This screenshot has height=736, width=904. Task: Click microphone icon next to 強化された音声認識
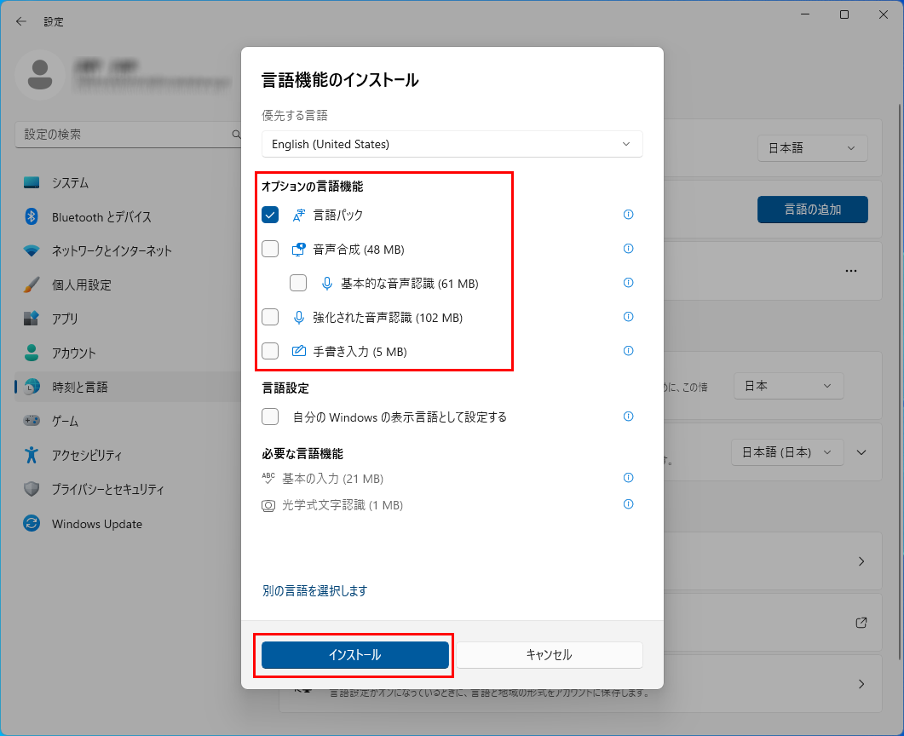299,317
